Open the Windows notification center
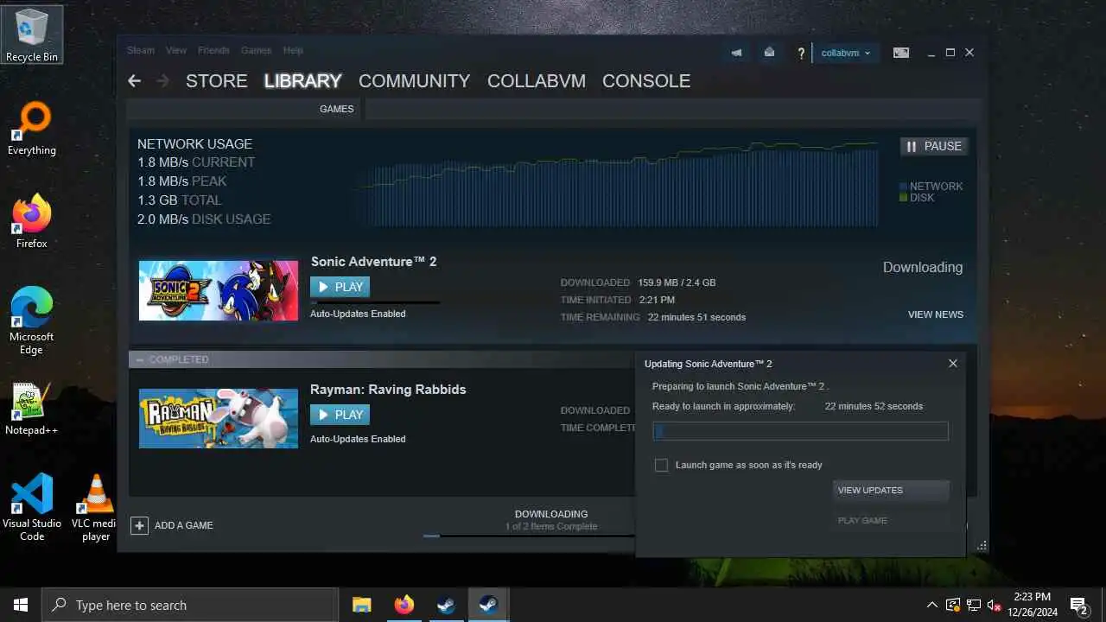Image resolution: width=1106 pixels, height=622 pixels. pos(1078,605)
